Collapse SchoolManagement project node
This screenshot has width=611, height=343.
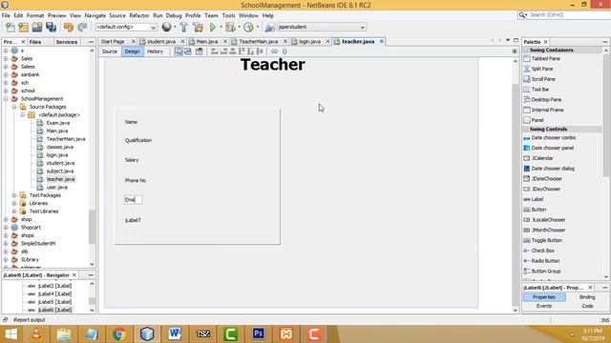coord(6,99)
